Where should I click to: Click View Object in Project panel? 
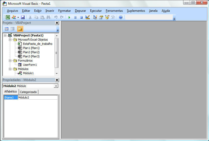click(x=13, y=29)
